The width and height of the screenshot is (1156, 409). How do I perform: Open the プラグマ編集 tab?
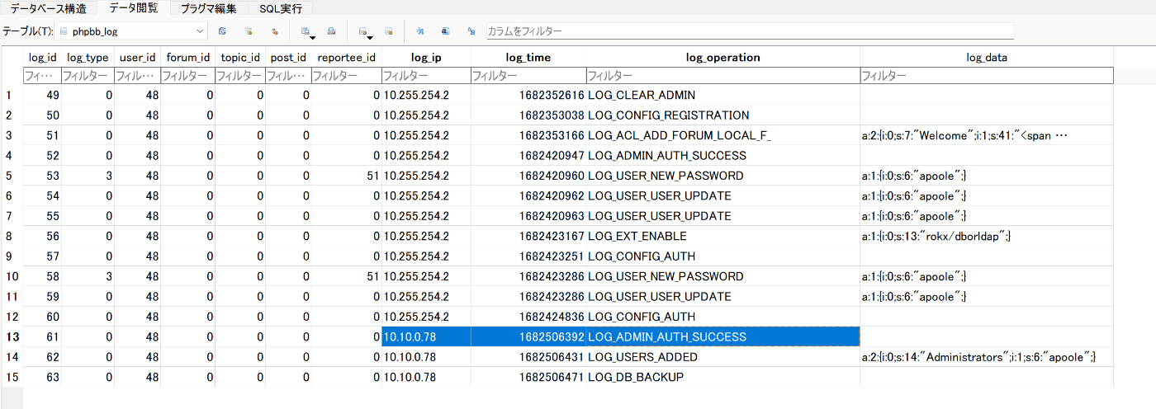click(209, 9)
